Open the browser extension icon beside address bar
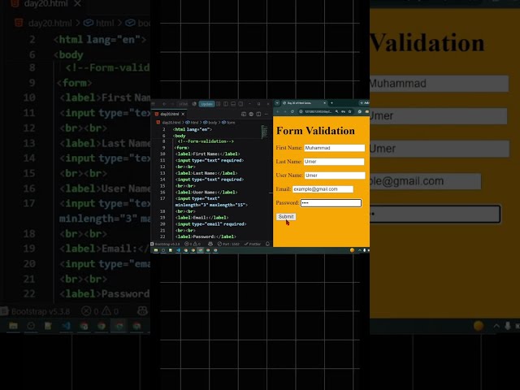 [x=359, y=112]
